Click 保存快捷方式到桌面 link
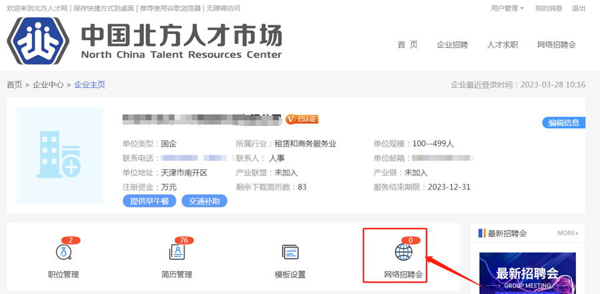This screenshot has height=294, width=600. pyautogui.click(x=104, y=9)
